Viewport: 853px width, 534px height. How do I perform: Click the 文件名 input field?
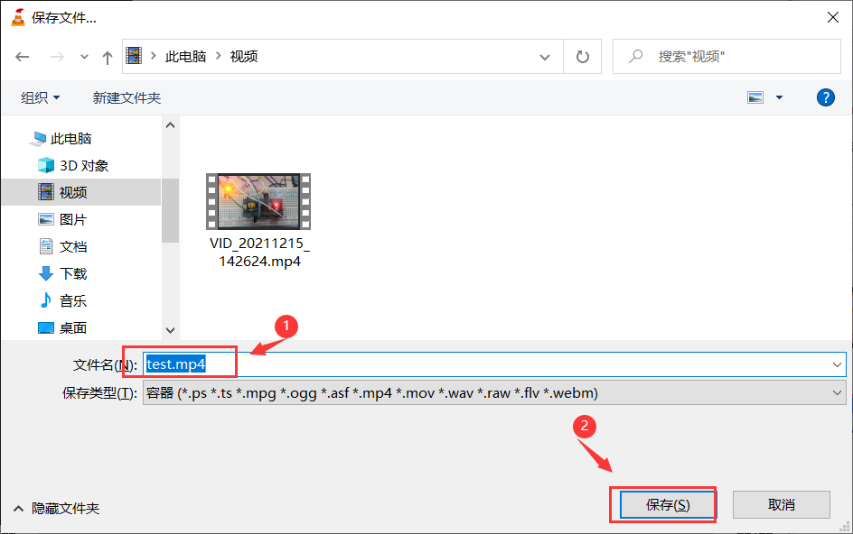[x=494, y=364]
